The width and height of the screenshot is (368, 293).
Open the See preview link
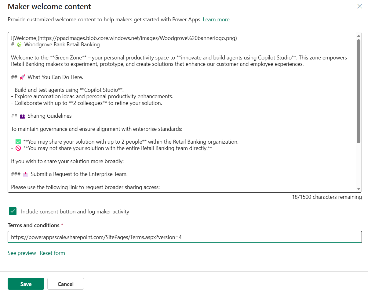22,253
